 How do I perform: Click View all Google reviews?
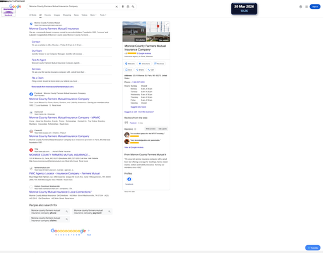point(134,147)
